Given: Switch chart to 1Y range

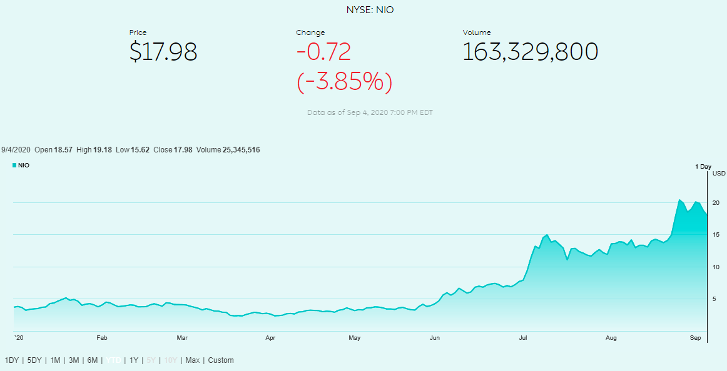Looking at the screenshot, I should [134, 360].
